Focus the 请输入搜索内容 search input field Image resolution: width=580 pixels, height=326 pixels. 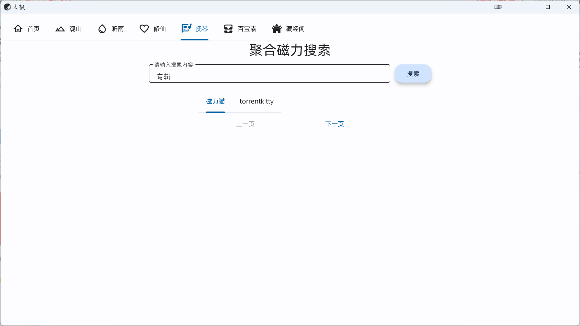point(269,76)
